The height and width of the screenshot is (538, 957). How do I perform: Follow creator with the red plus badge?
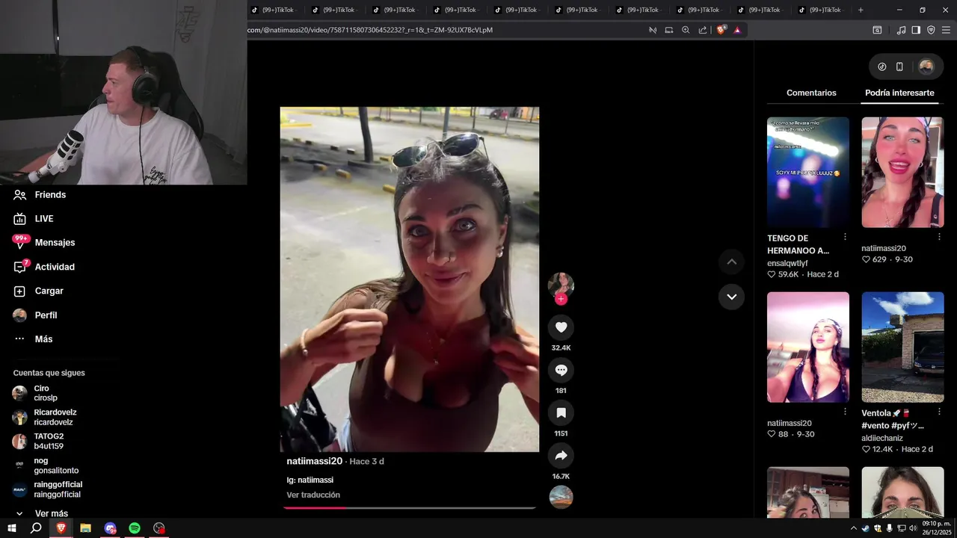click(561, 299)
